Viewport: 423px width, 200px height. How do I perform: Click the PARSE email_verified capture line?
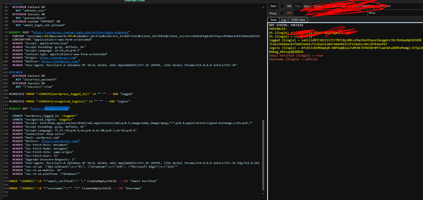pos(83,181)
